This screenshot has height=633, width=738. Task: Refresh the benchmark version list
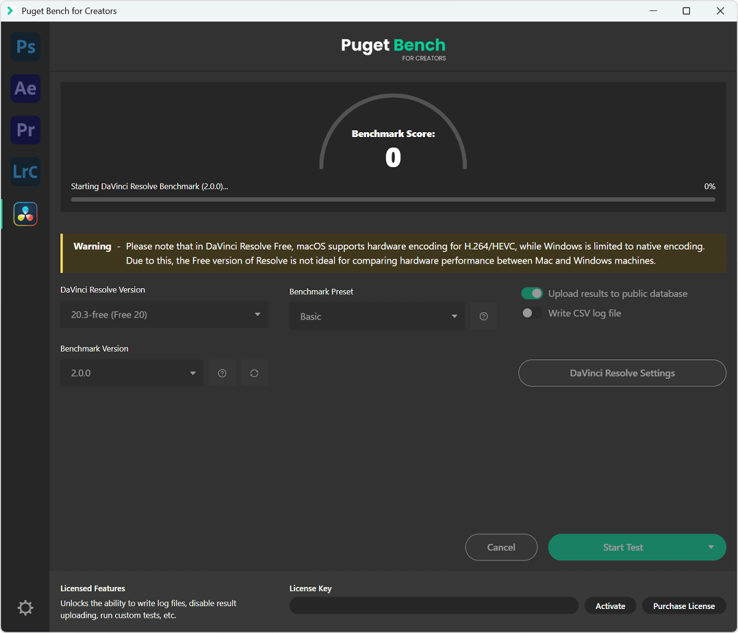(254, 373)
